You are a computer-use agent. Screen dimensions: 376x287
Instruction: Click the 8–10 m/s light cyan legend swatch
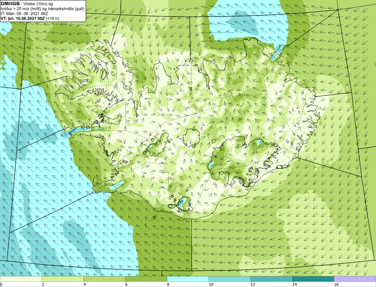click(188, 279)
